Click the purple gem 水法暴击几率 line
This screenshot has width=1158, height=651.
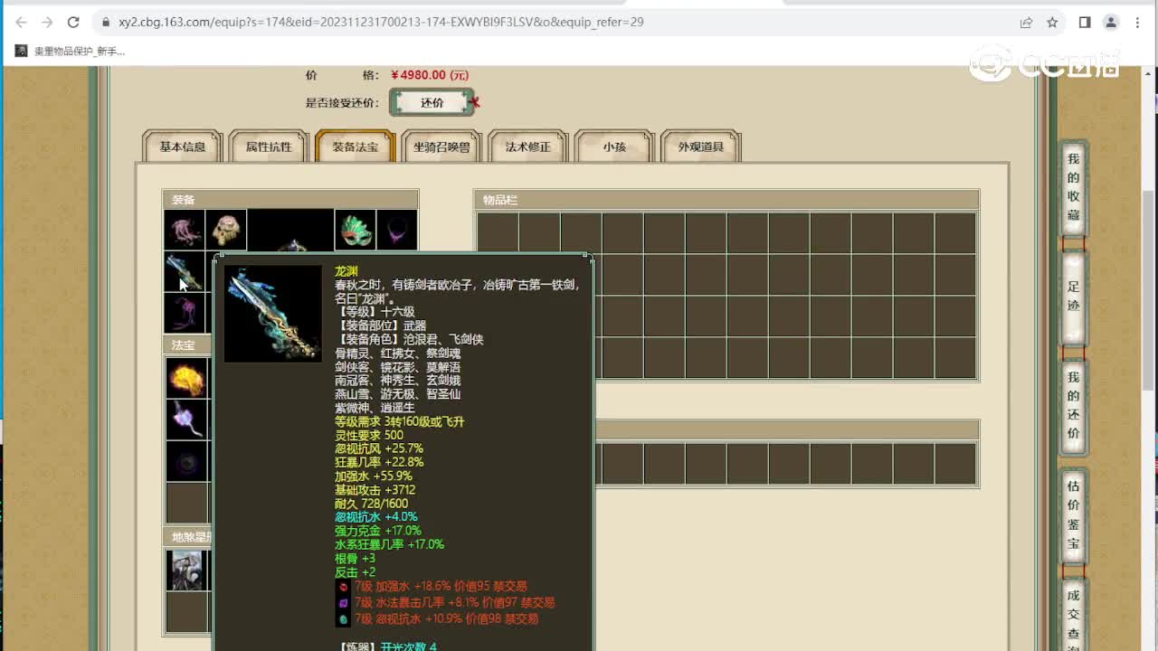(445, 602)
